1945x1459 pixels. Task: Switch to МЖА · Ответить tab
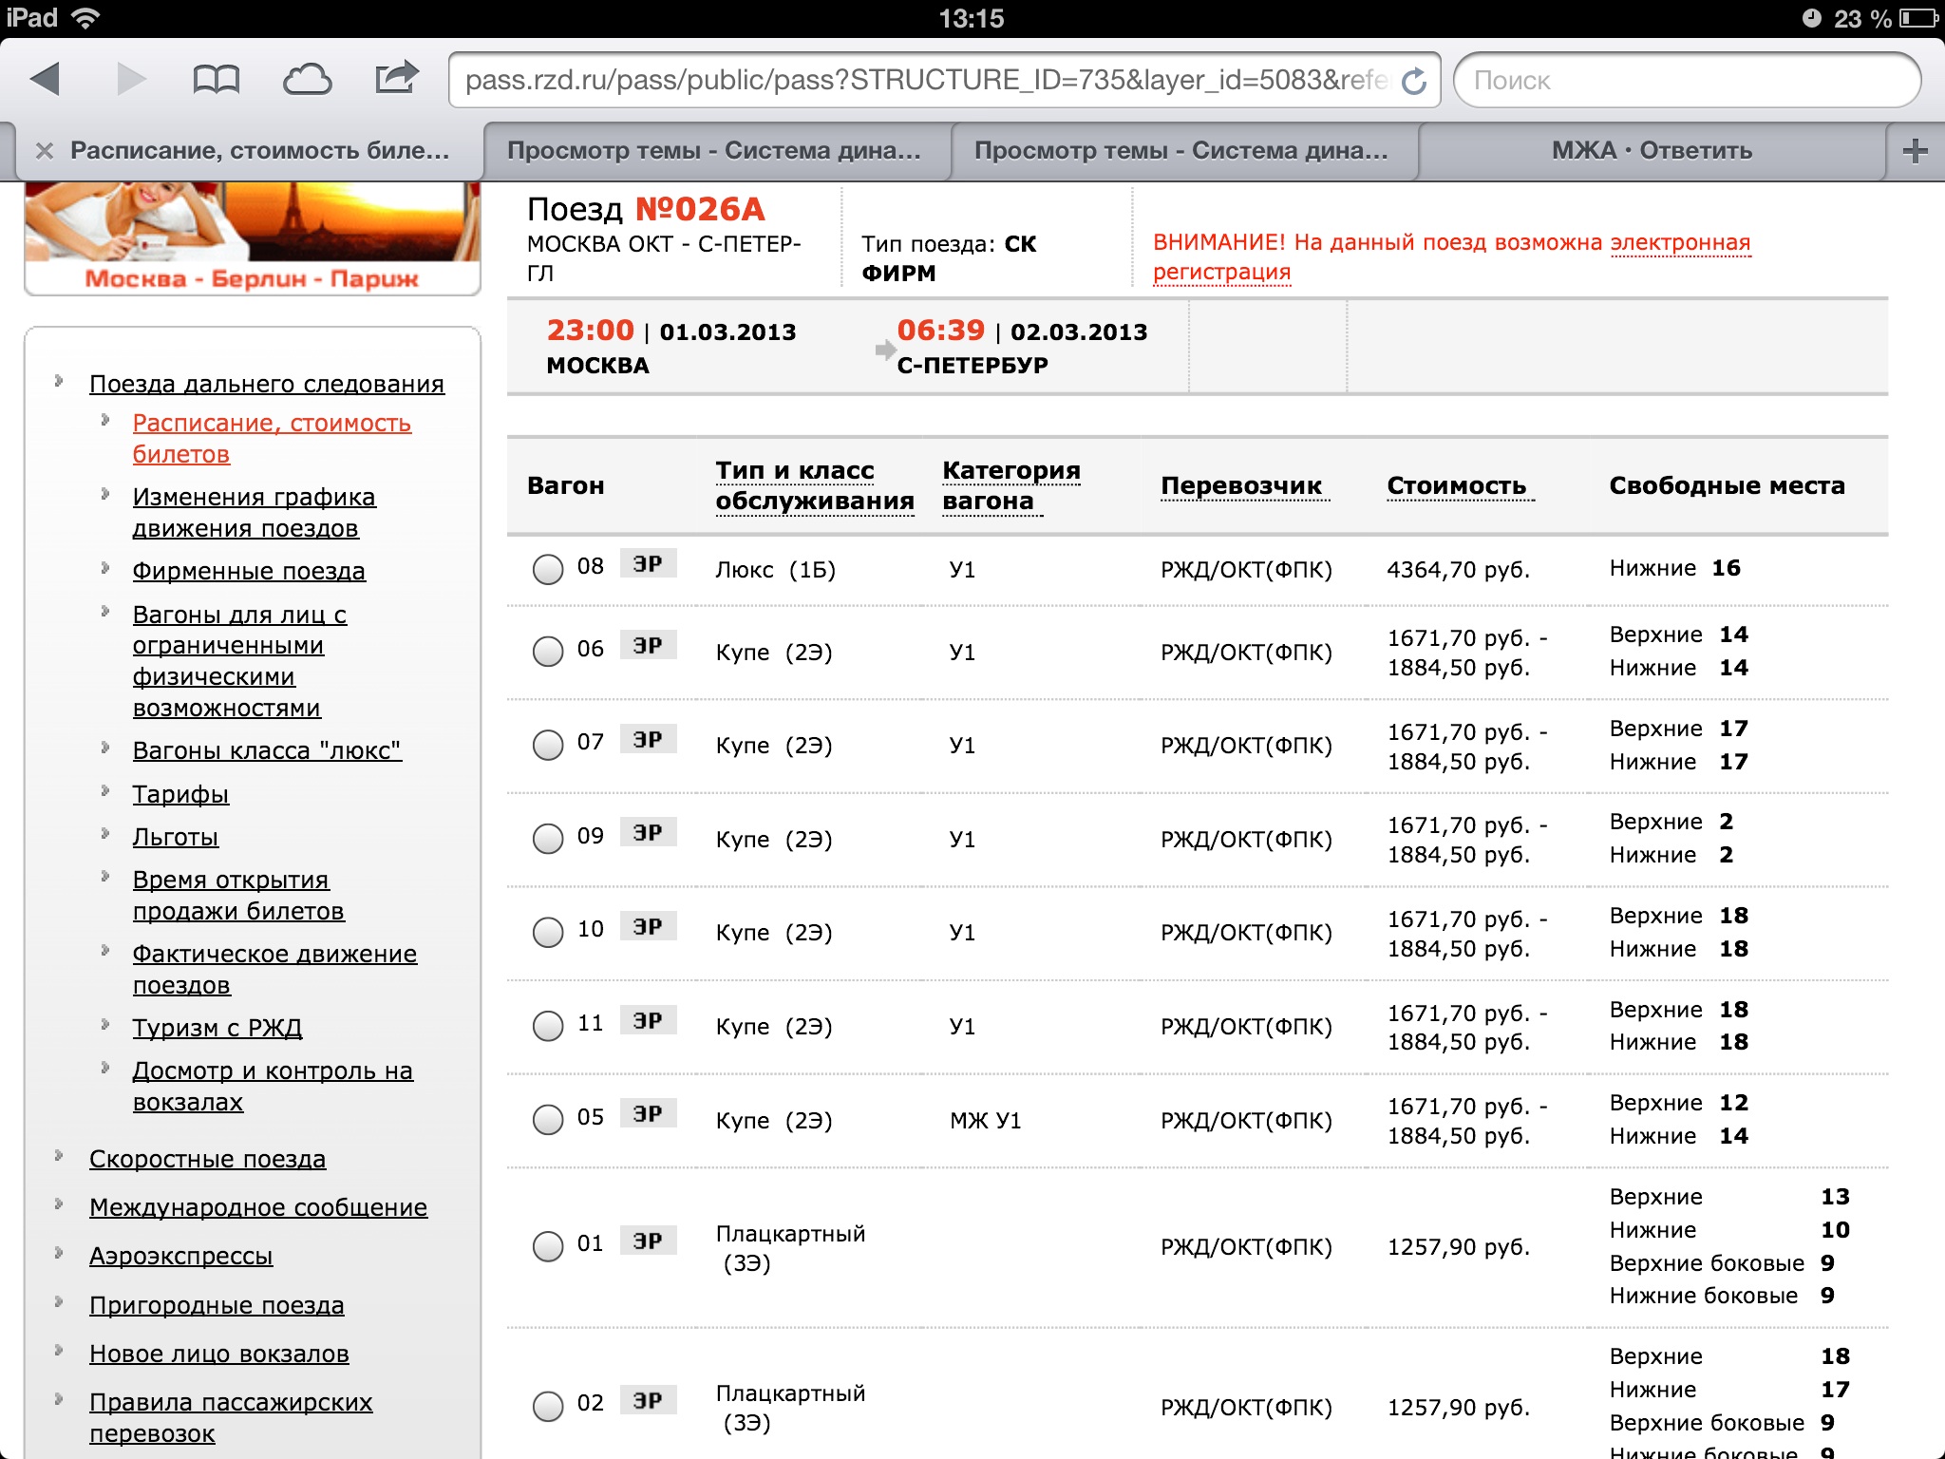click(x=1651, y=151)
